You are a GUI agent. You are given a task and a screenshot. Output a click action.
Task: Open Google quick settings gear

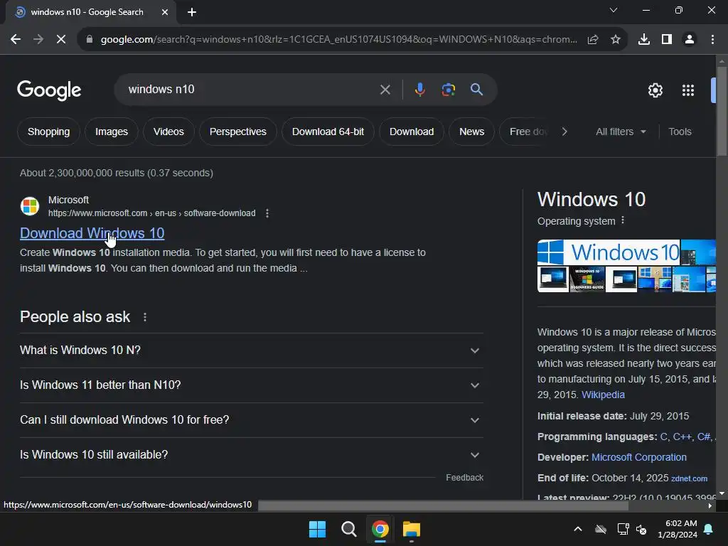tap(655, 90)
